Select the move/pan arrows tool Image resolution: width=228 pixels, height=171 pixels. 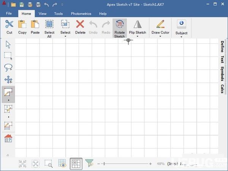tap(8, 79)
